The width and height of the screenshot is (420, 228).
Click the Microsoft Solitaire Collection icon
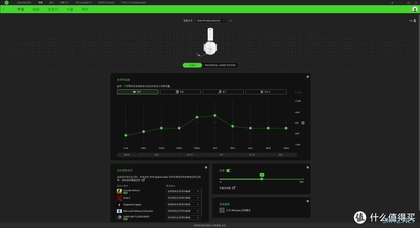(x=119, y=211)
